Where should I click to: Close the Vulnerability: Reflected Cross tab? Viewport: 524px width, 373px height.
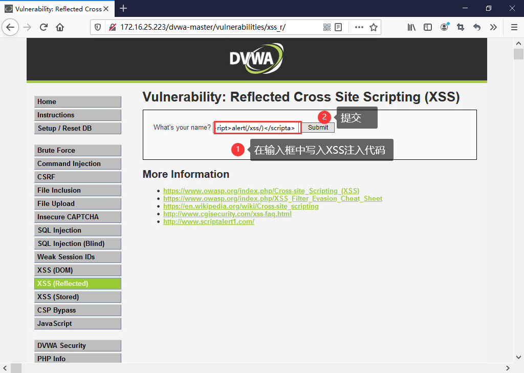[x=106, y=9]
